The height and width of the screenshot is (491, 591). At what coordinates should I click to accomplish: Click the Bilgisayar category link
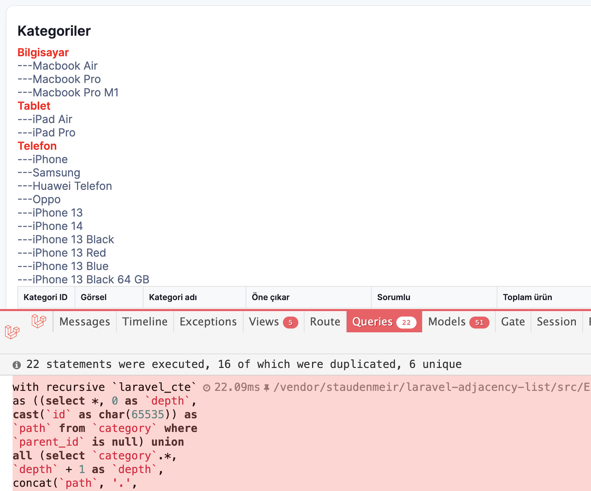tap(43, 52)
